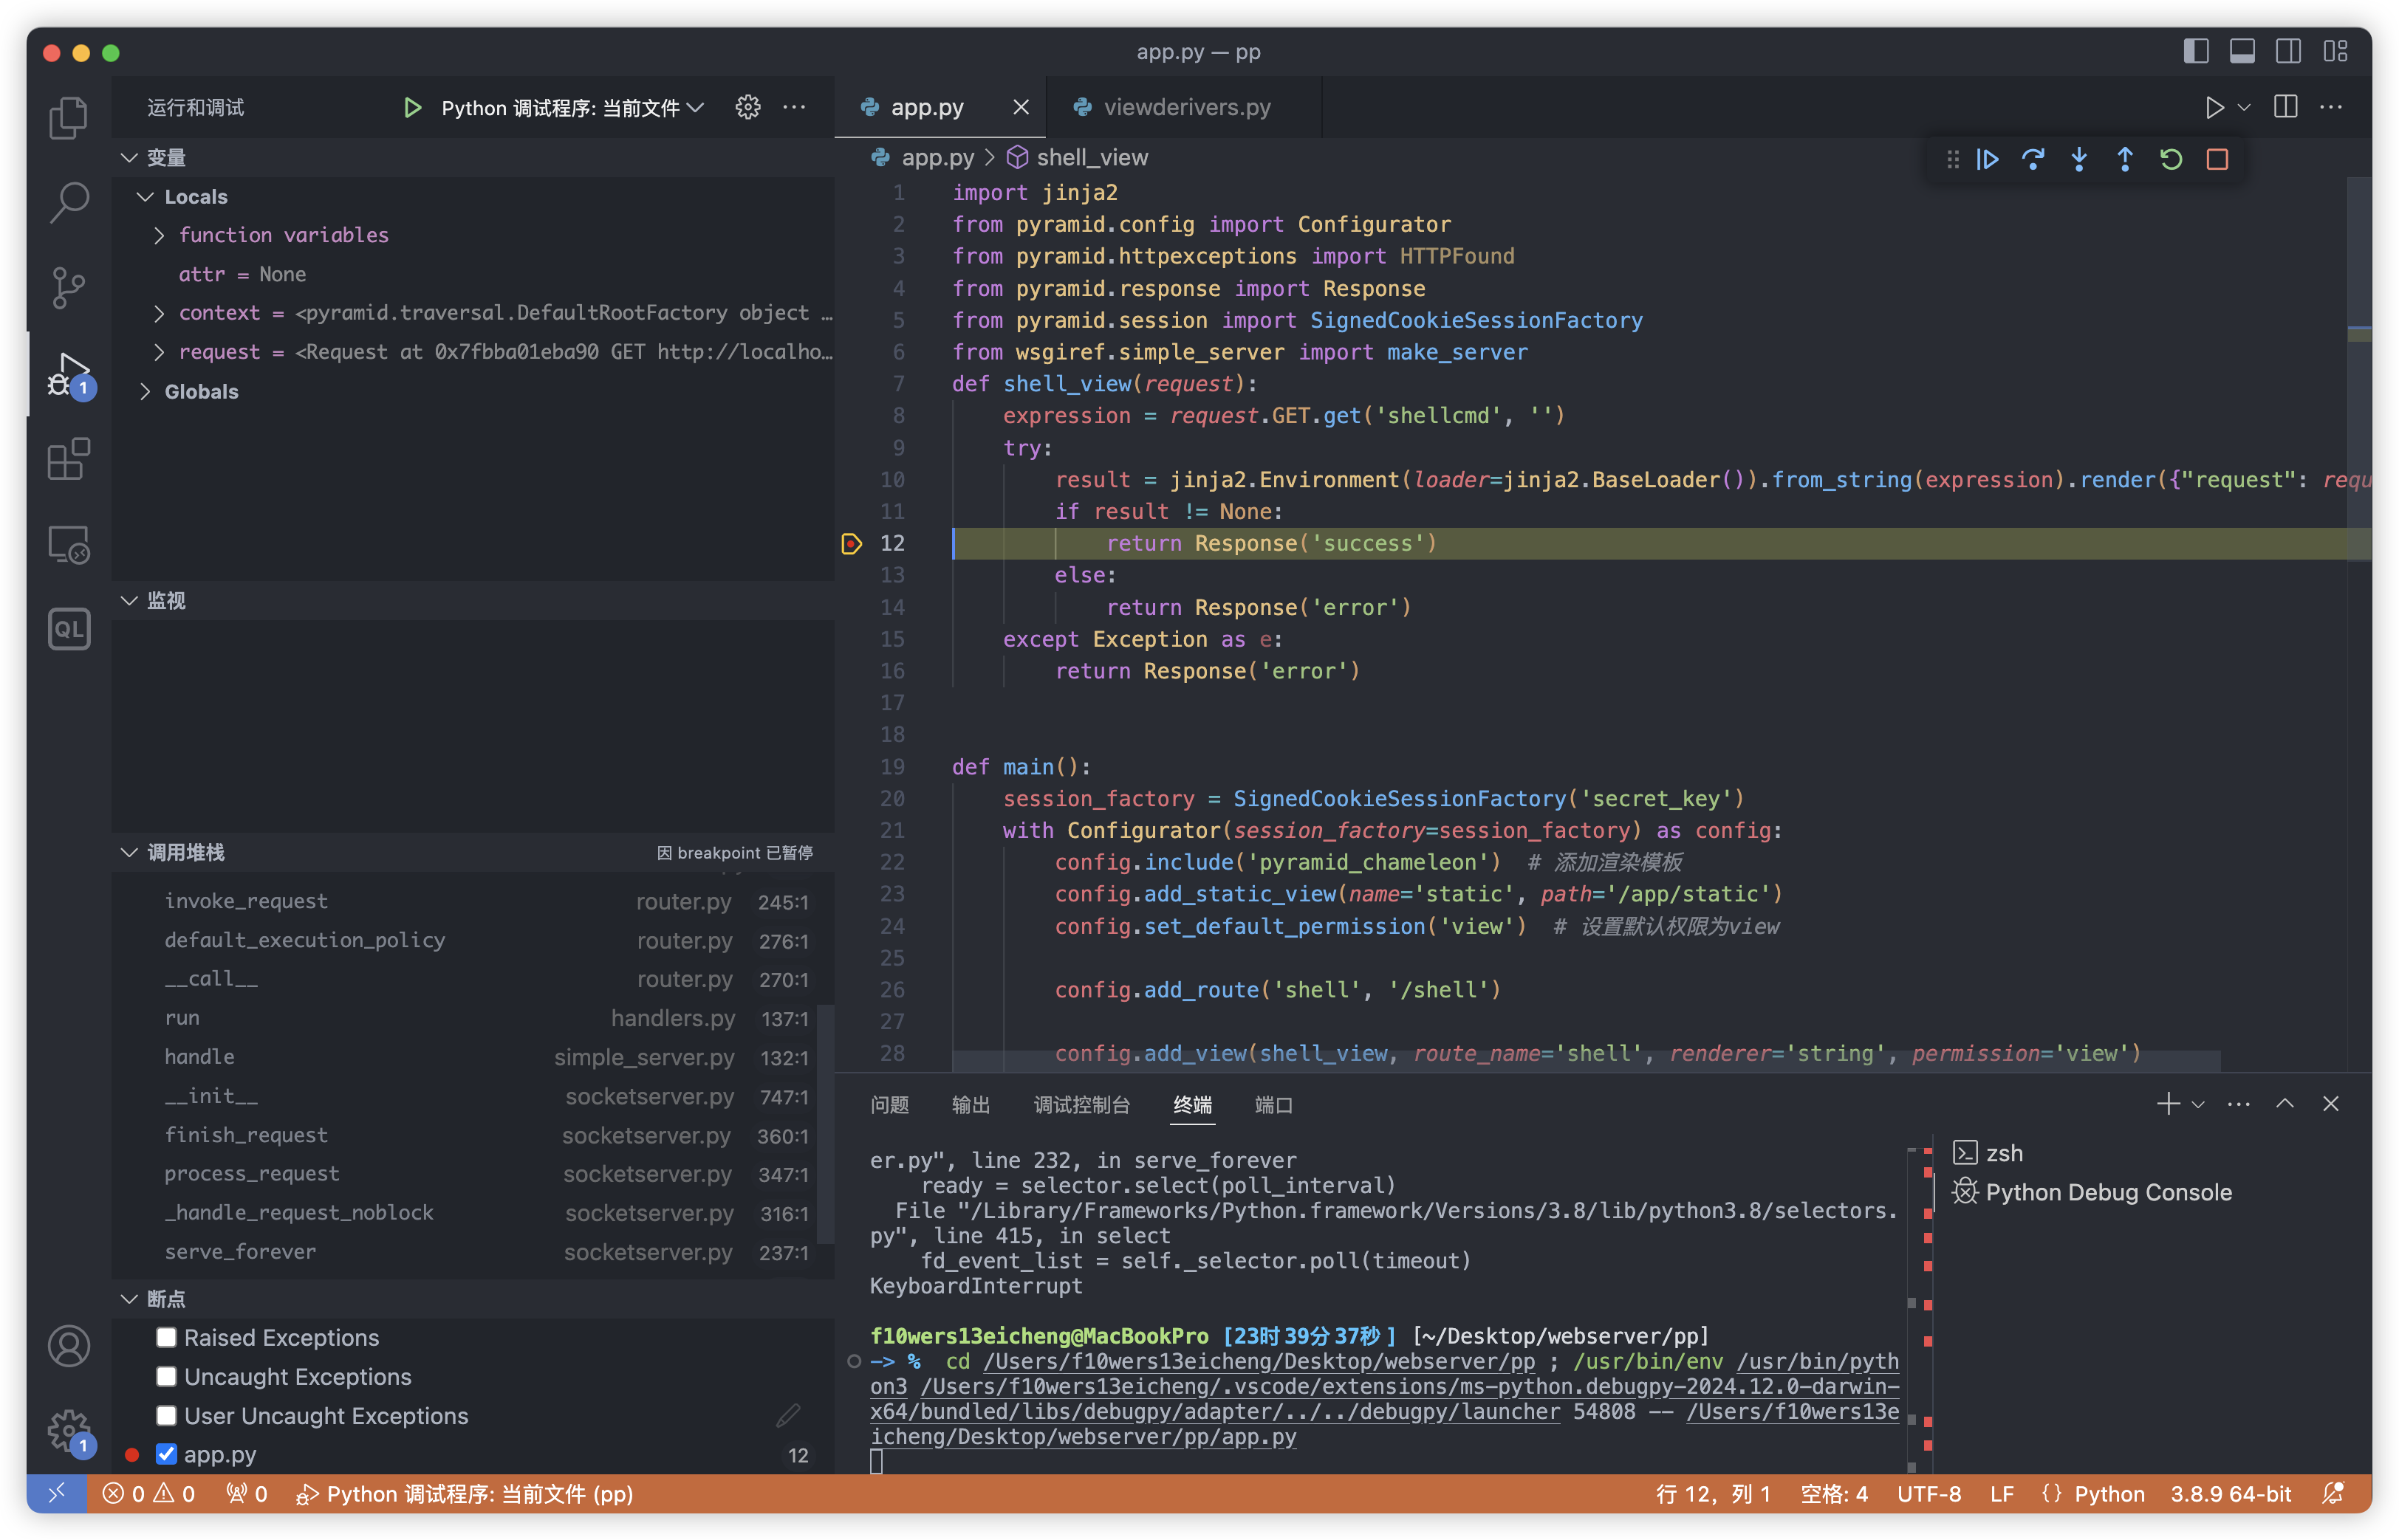
Task: Open the Accounts menu icon
Action: click(68, 1346)
